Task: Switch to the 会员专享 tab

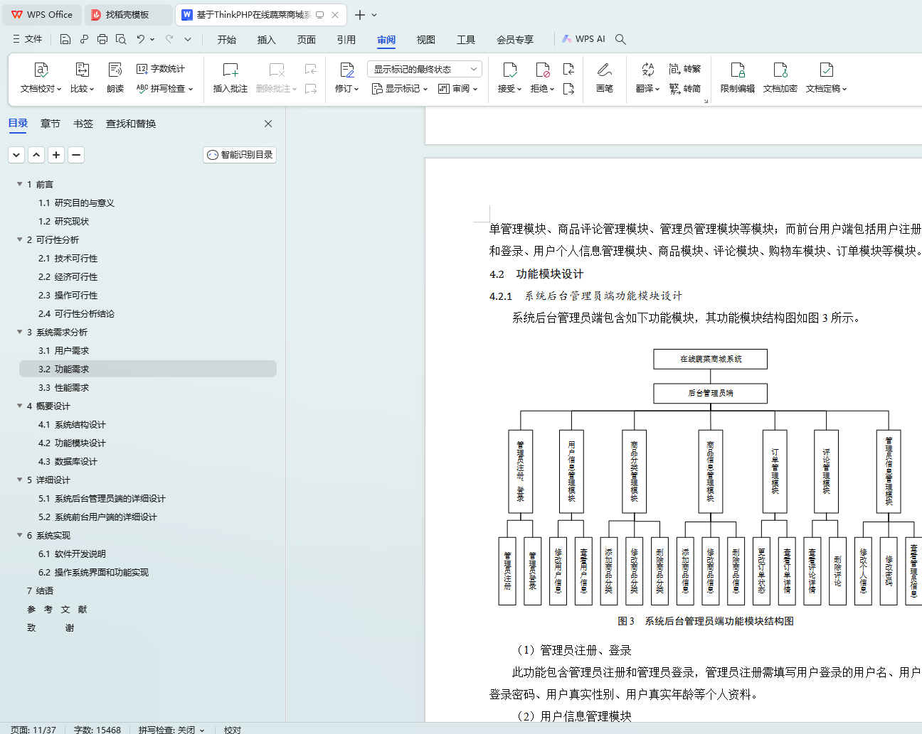Action: [x=515, y=40]
